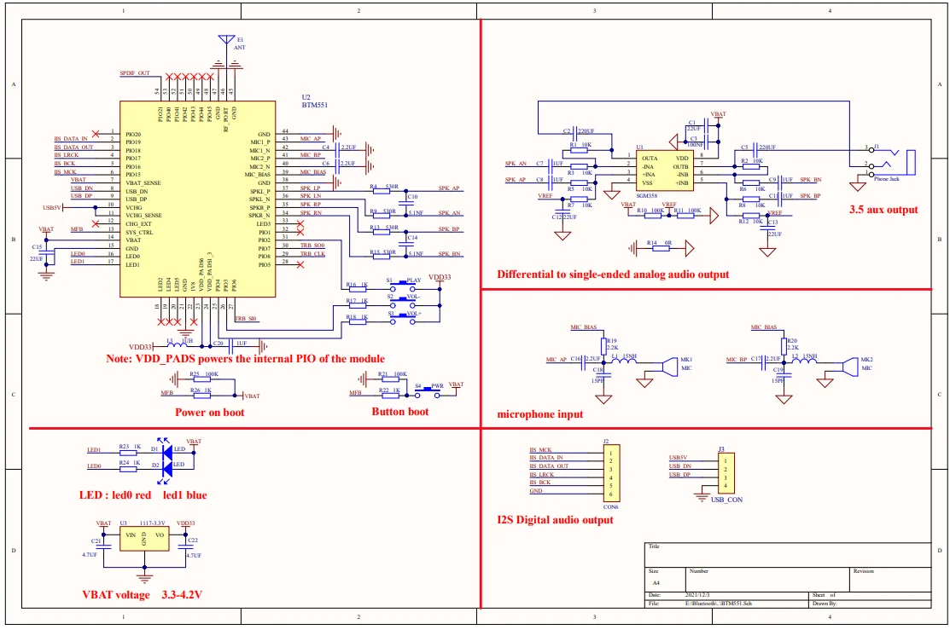The image size is (950, 630).
Task: Select the MK1 microphone symbol
Action: click(669, 367)
